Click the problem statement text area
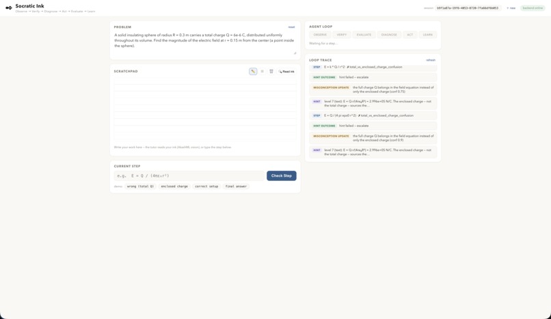This screenshot has width=551, height=319. pyautogui.click(x=205, y=43)
